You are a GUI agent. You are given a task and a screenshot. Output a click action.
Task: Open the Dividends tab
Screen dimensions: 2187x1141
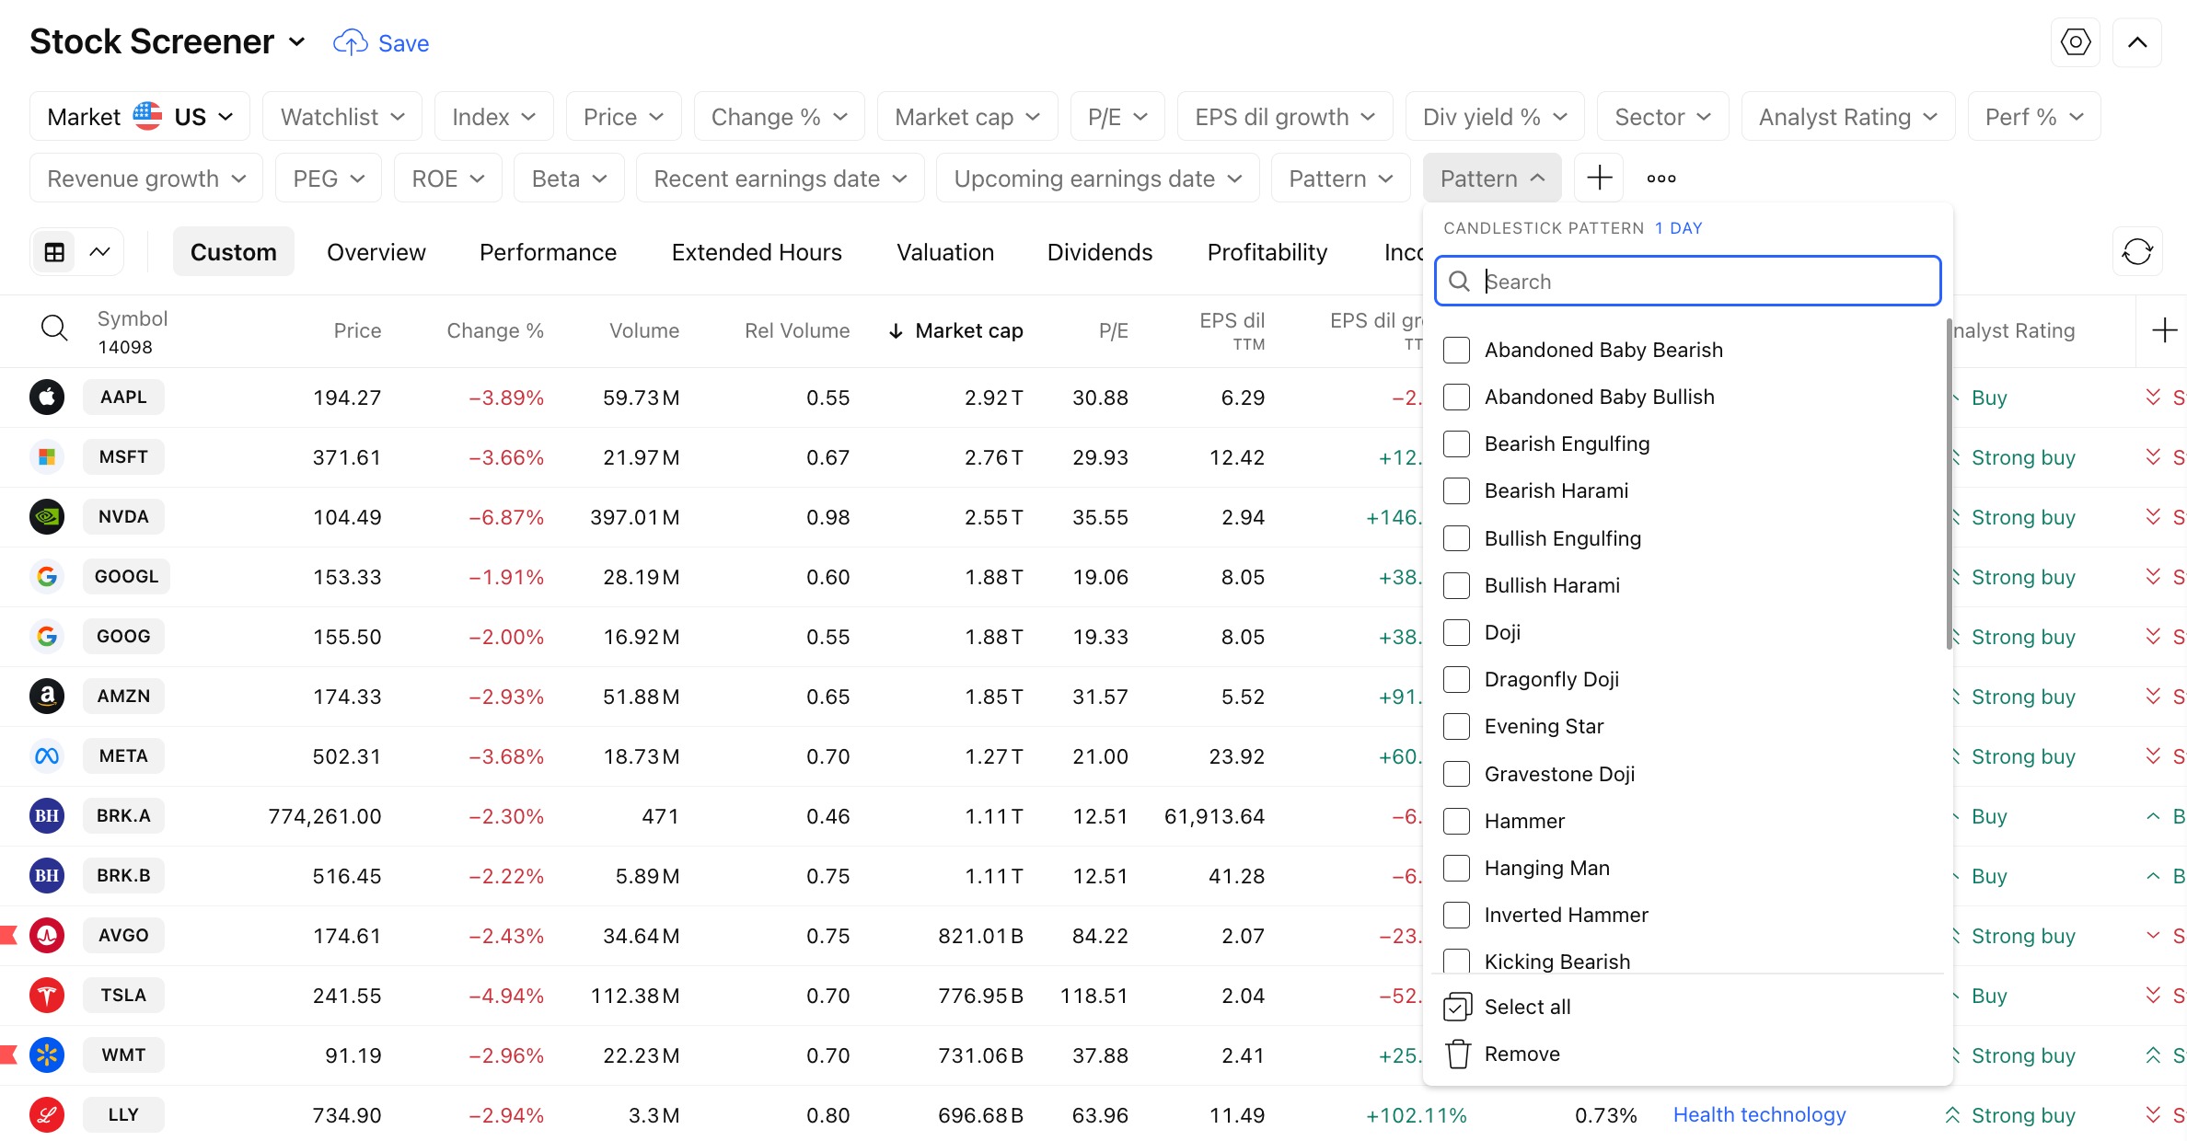pyautogui.click(x=1099, y=252)
